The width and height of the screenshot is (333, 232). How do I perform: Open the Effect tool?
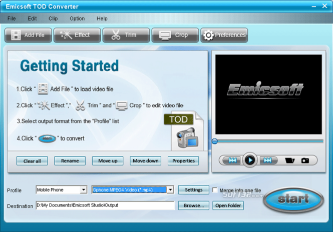(x=77, y=35)
